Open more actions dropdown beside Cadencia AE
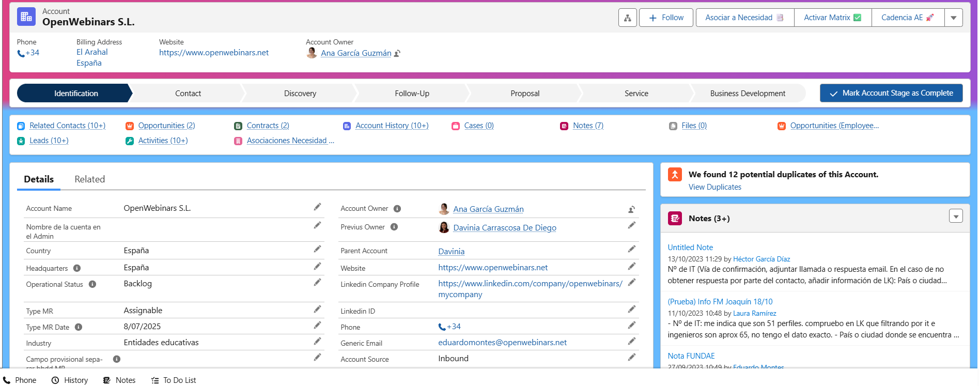979x386 pixels. click(954, 18)
